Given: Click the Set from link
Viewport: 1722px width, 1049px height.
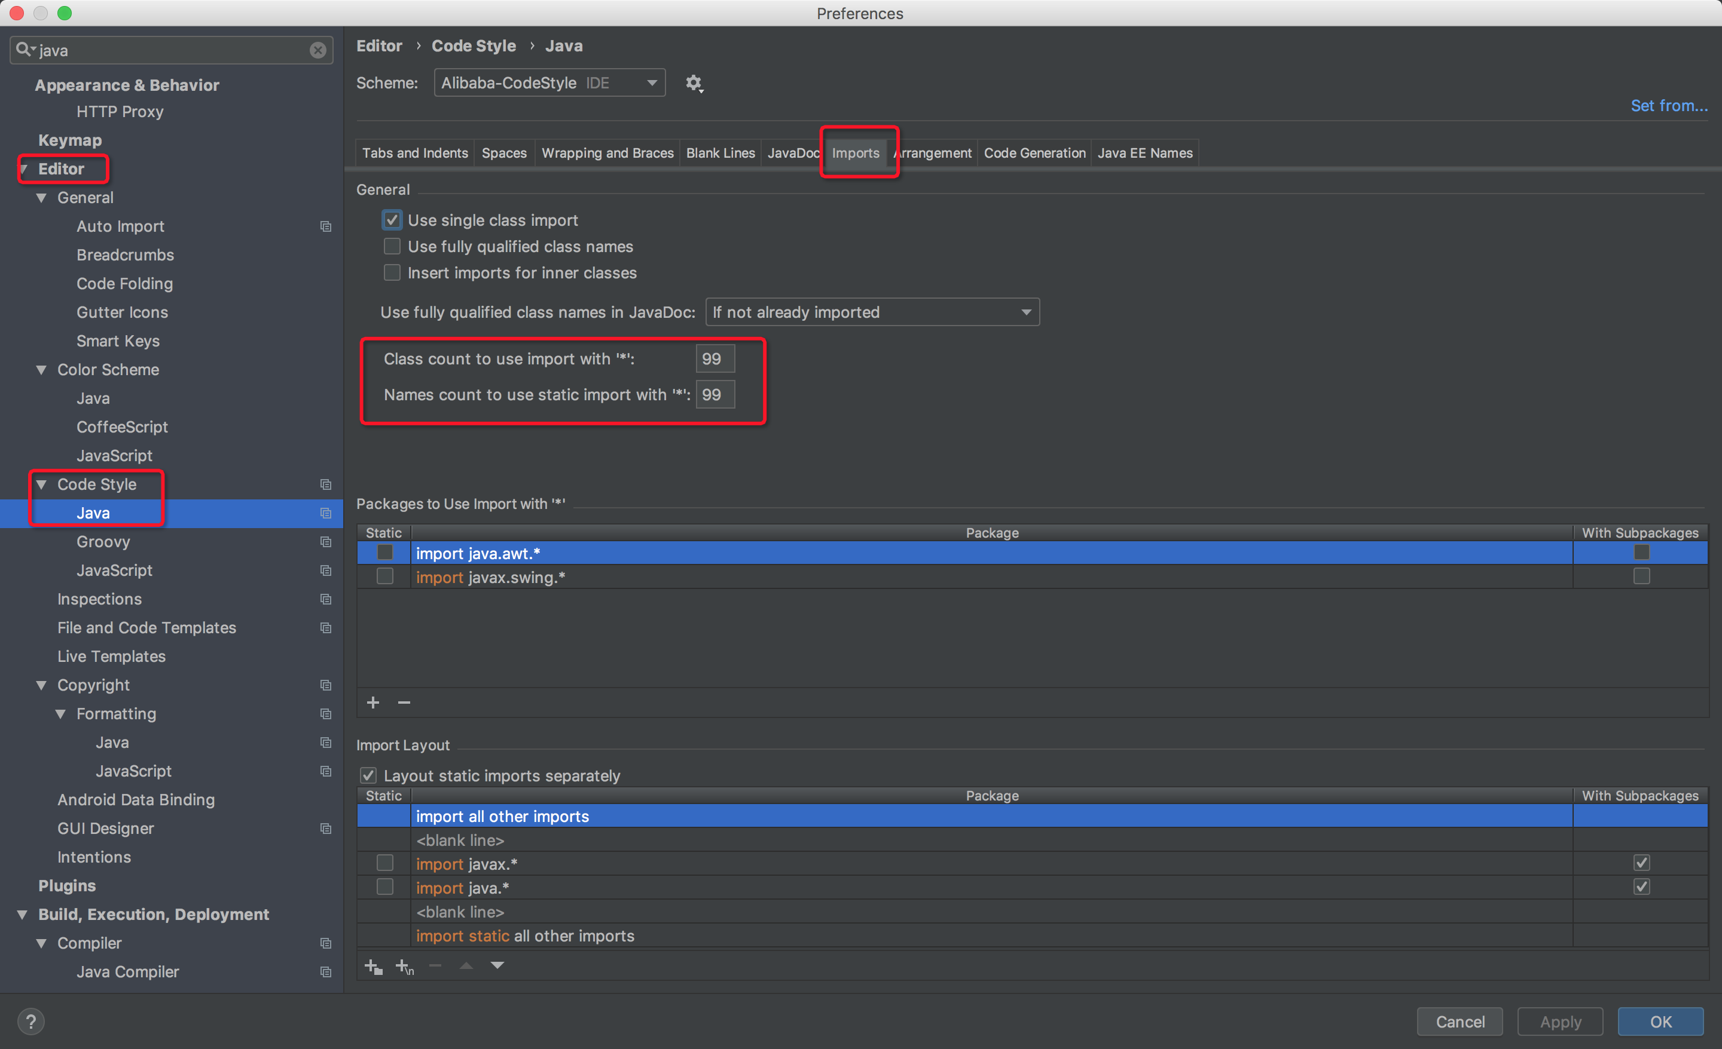Looking at the screenshot, I should click(1669, 106).
